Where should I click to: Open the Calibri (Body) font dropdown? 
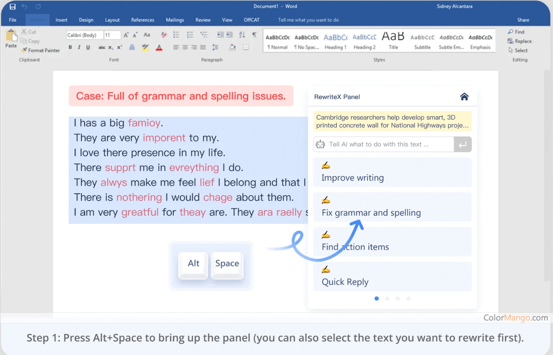[x=84, y=35]
